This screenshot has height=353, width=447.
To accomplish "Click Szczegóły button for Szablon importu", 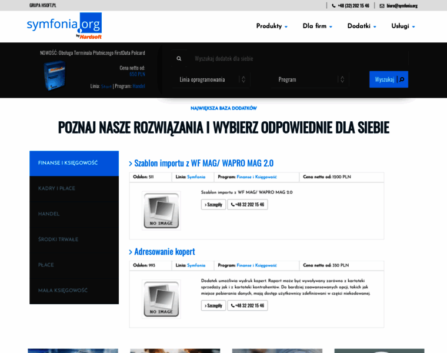I will [214, 204].
